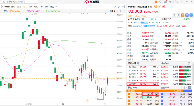Open ALBmain 阿里巴巴主连 futures link
The height and width of the screenshot is (106, 194).
144,26
